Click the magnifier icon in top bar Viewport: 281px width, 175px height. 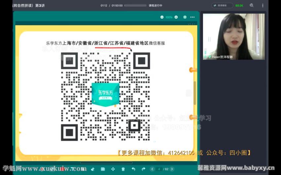252,5
